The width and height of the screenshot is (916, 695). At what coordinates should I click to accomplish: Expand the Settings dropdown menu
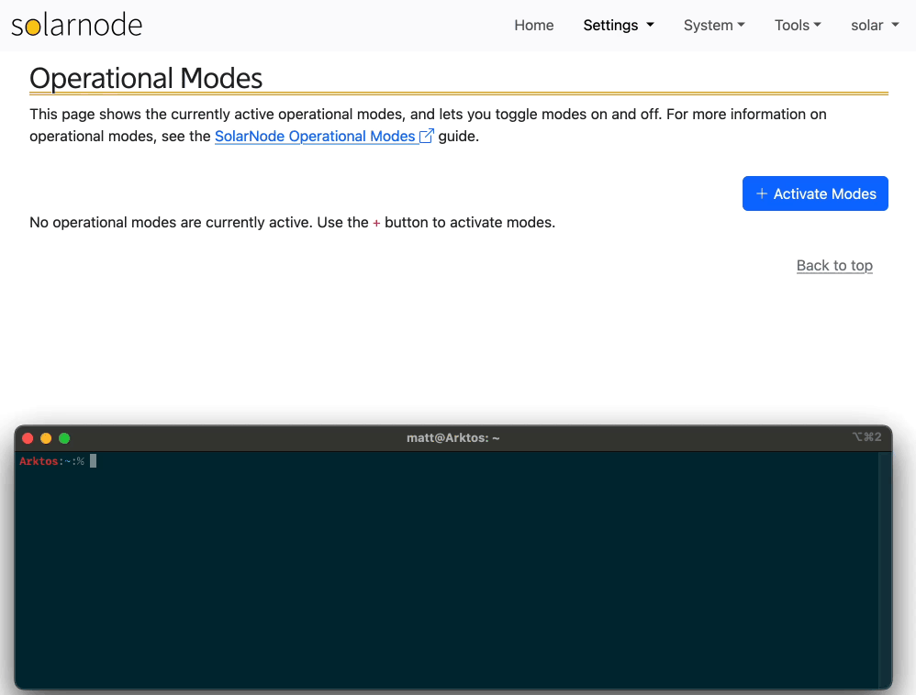[619, 25]
